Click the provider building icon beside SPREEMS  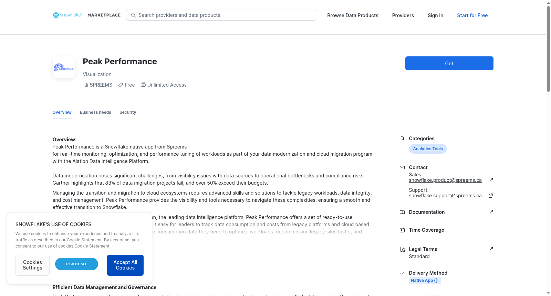pyautogui.click(x=86, y=85)
